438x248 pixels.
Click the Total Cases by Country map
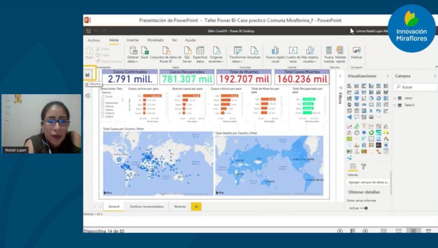point(158,163)
